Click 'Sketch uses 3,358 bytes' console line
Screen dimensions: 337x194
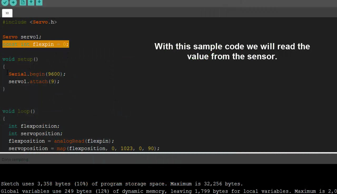pyautogui.click(x=122, y=184)
